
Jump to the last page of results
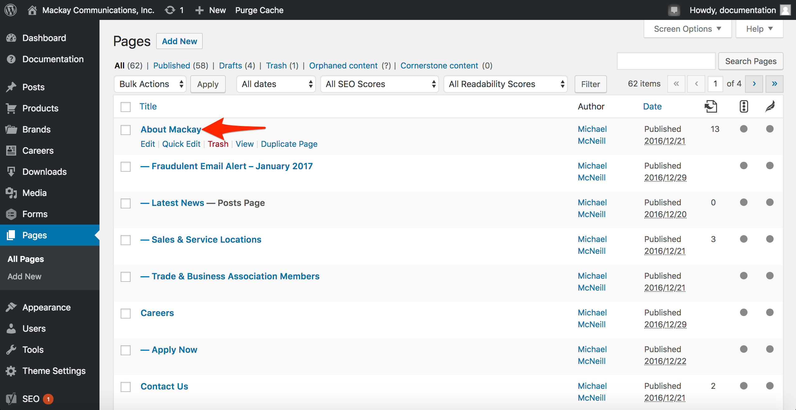point(774,84)
